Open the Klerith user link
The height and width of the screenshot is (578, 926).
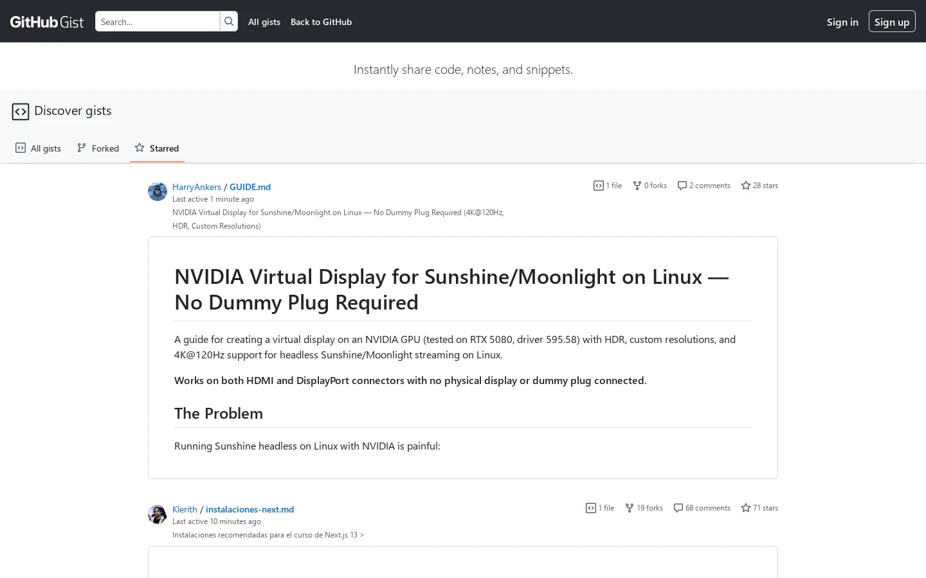tap(185, 509)
